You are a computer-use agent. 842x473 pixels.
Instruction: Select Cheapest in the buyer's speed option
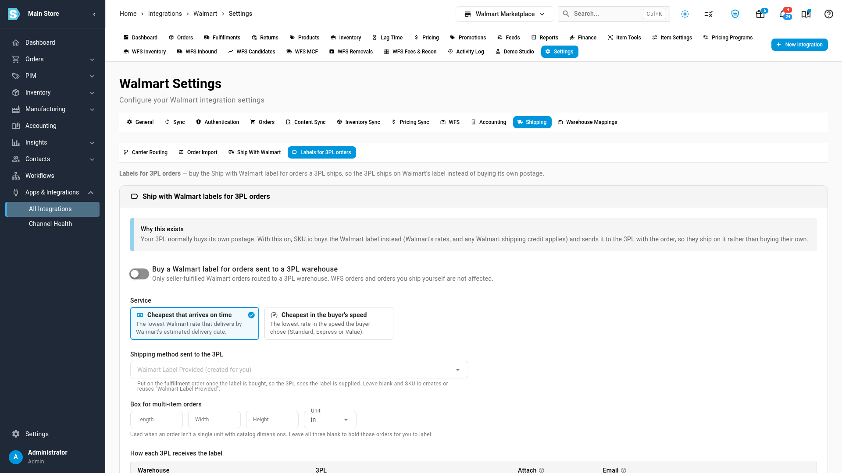click(x=329, y=323)
